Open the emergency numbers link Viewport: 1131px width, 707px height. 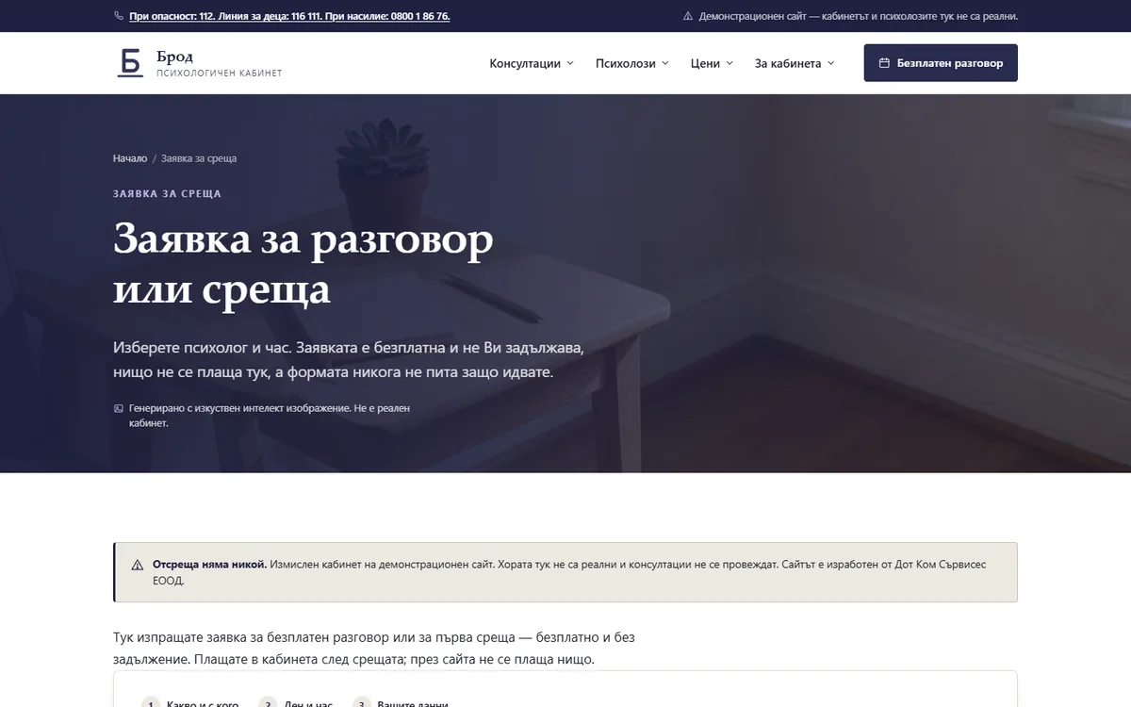289,16
